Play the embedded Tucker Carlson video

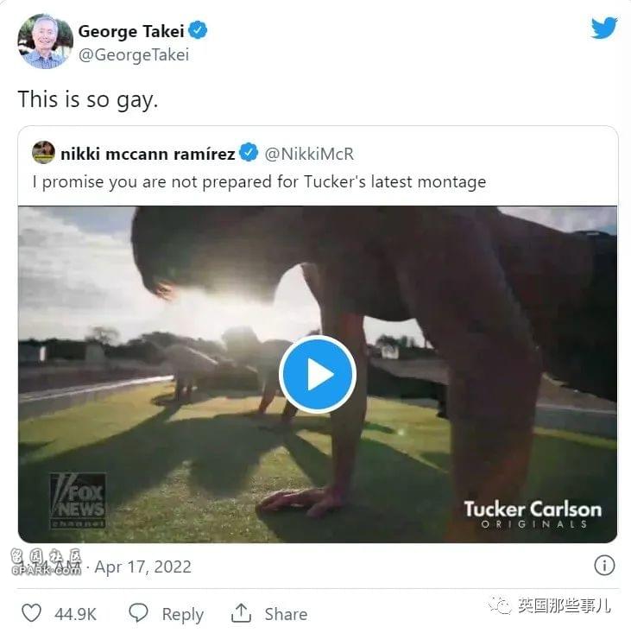(x=318, y=374)
